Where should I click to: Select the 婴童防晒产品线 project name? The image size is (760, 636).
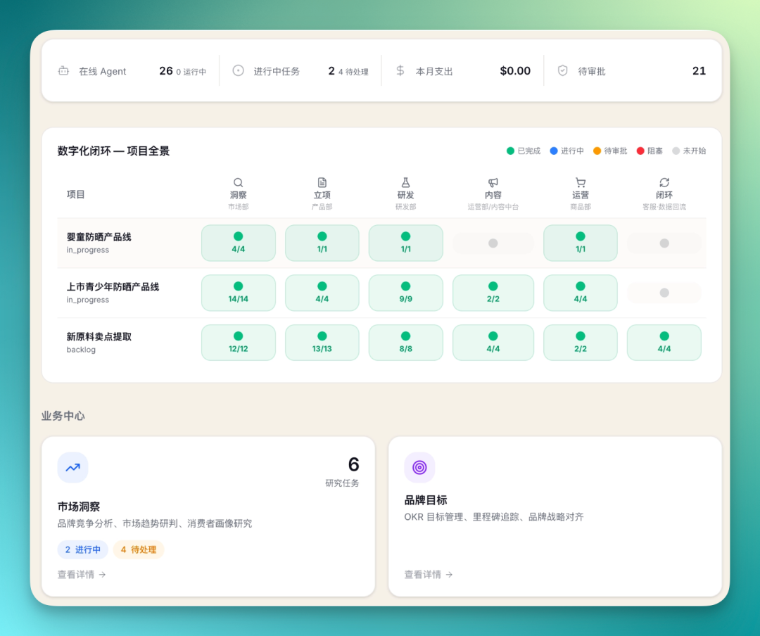tap(99, 237)
